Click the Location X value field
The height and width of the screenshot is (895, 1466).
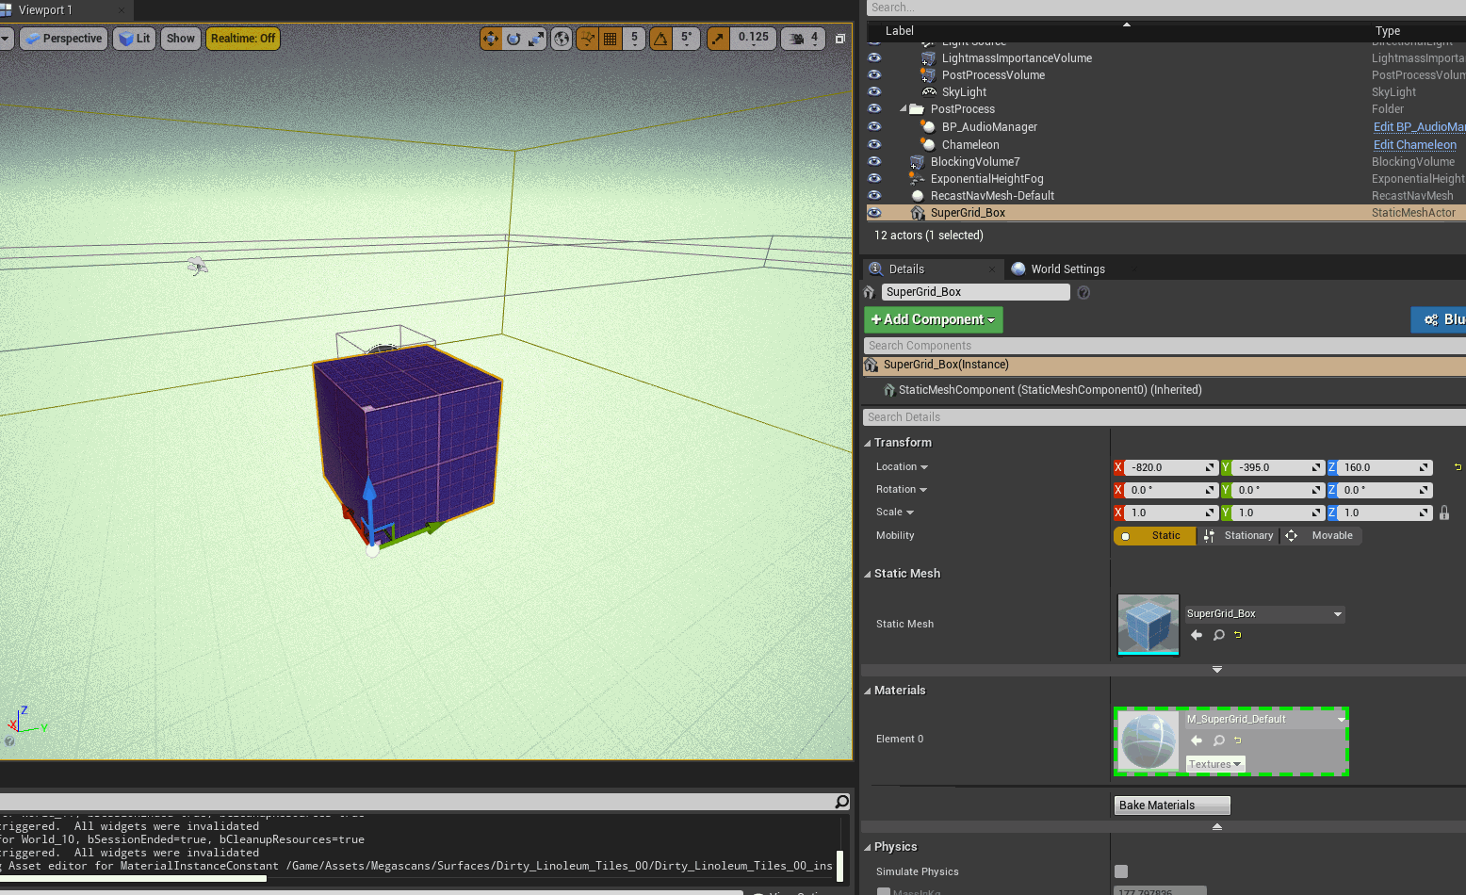point(1169,467)
